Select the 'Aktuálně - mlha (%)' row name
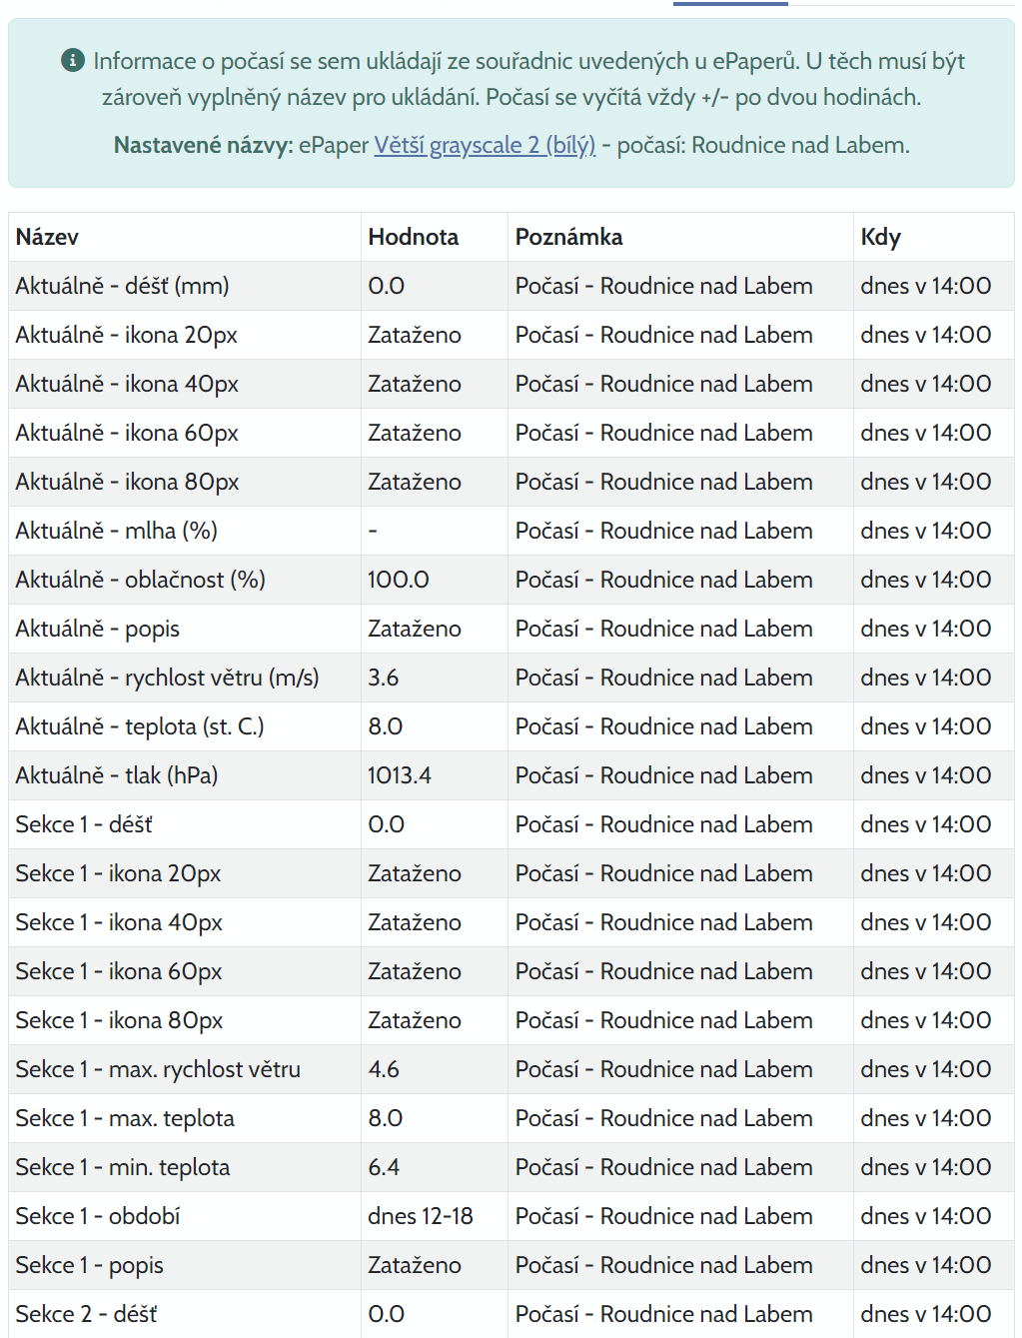 click(x=116, y=531)
